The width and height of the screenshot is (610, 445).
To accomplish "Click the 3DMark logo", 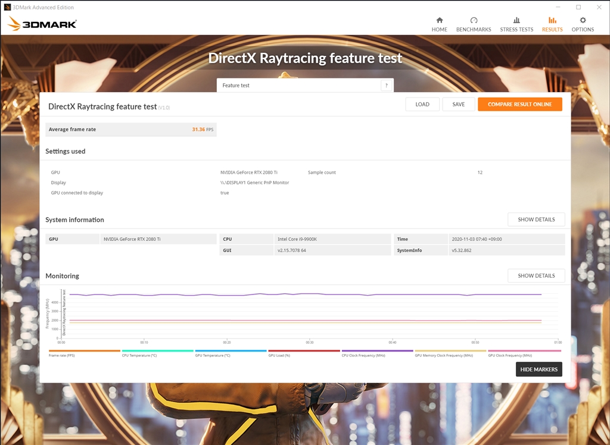I will [42, 24].
